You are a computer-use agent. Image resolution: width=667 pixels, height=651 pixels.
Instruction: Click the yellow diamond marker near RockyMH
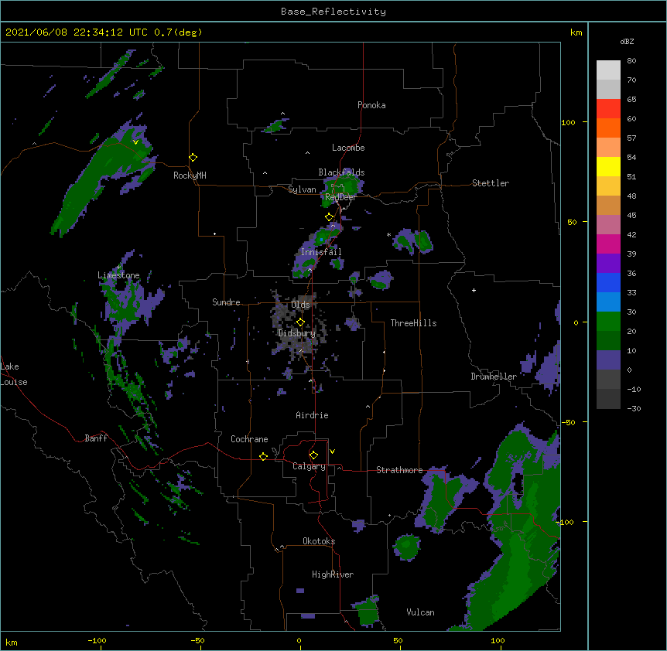pos(193,158)
